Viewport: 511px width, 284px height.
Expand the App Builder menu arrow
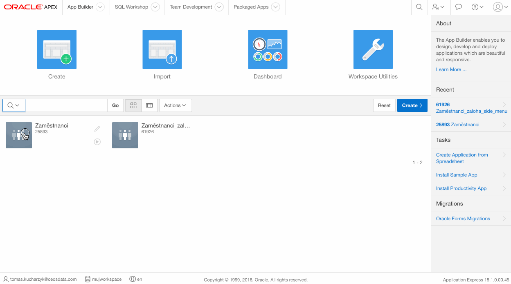100,7
